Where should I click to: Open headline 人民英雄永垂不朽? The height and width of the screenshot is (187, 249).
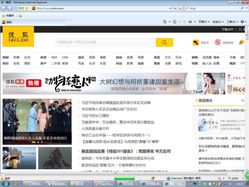click(x=95, y=128)
